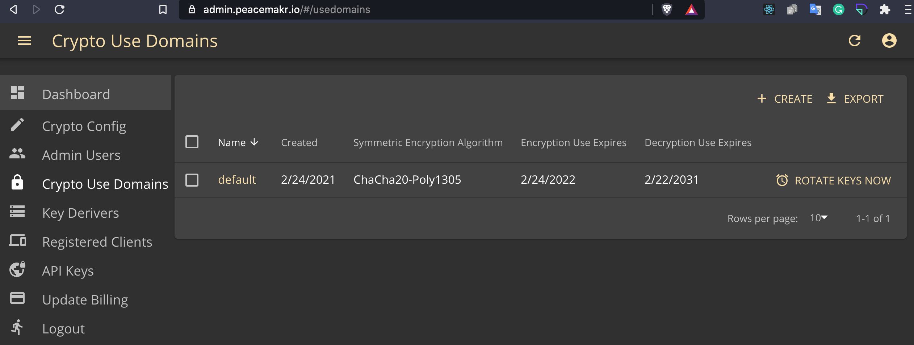Click the CREATE button

tap(785, 99)
